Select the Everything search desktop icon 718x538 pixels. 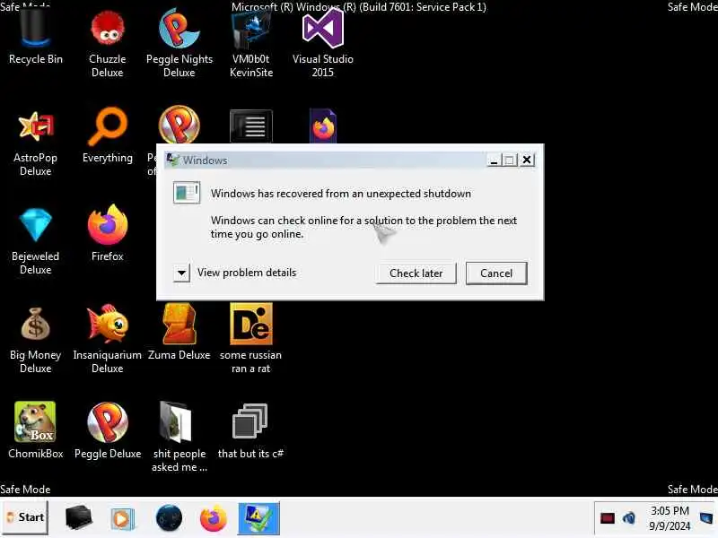[107, 136]
